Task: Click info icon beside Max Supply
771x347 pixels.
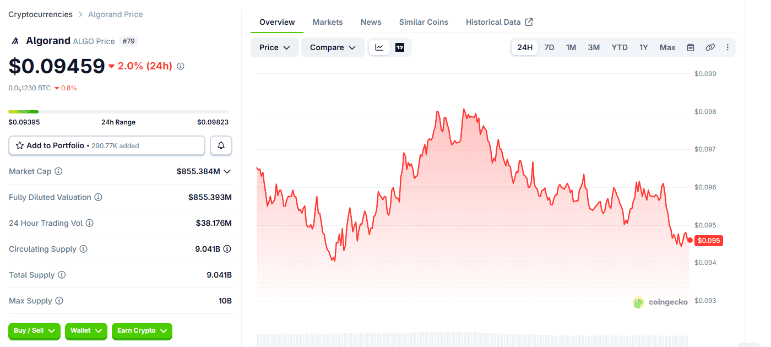Action: [59, 301]
